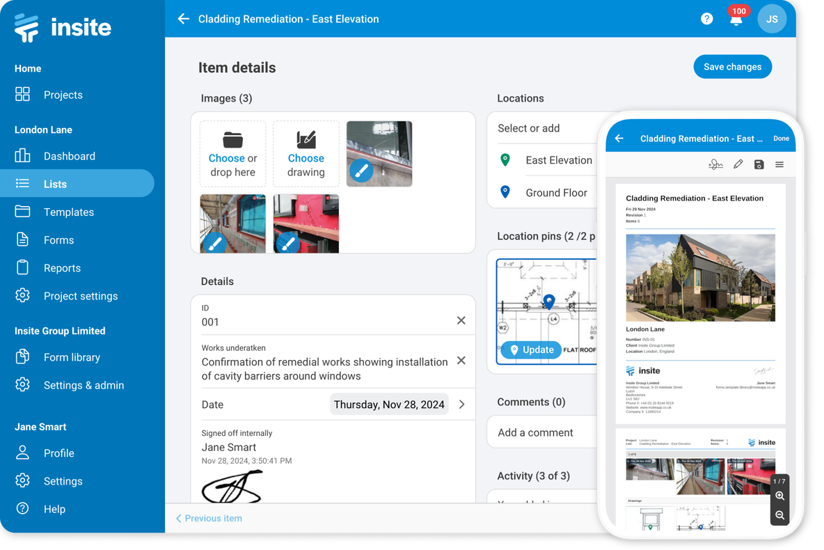Open the Help question mark icon
Image resolution: width=824 pixels, height=550 pixels.
point(706,18)
